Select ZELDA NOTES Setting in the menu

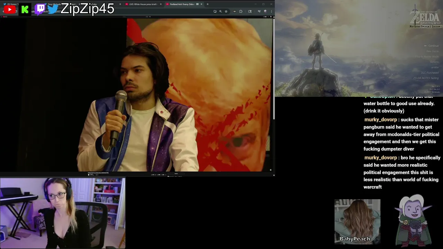(x=426, y=78)
